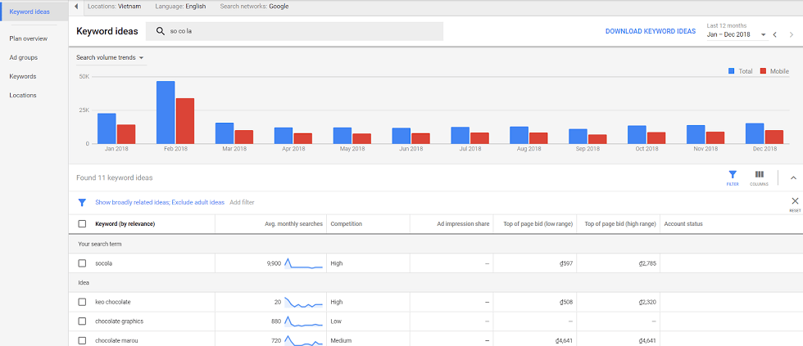Click the keyword search input field

click(303, 31)
